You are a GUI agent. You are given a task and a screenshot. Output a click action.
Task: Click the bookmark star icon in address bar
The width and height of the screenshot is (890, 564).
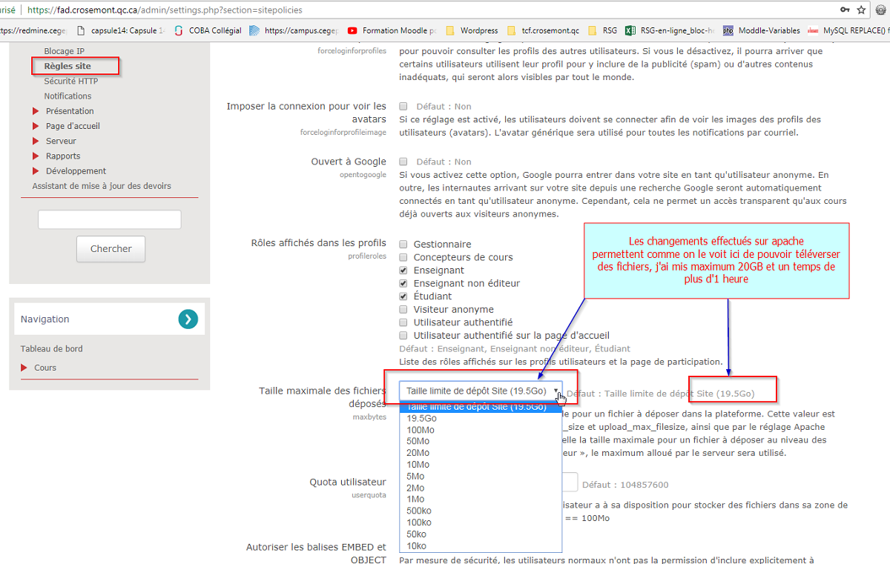click(x=861, y=10)
